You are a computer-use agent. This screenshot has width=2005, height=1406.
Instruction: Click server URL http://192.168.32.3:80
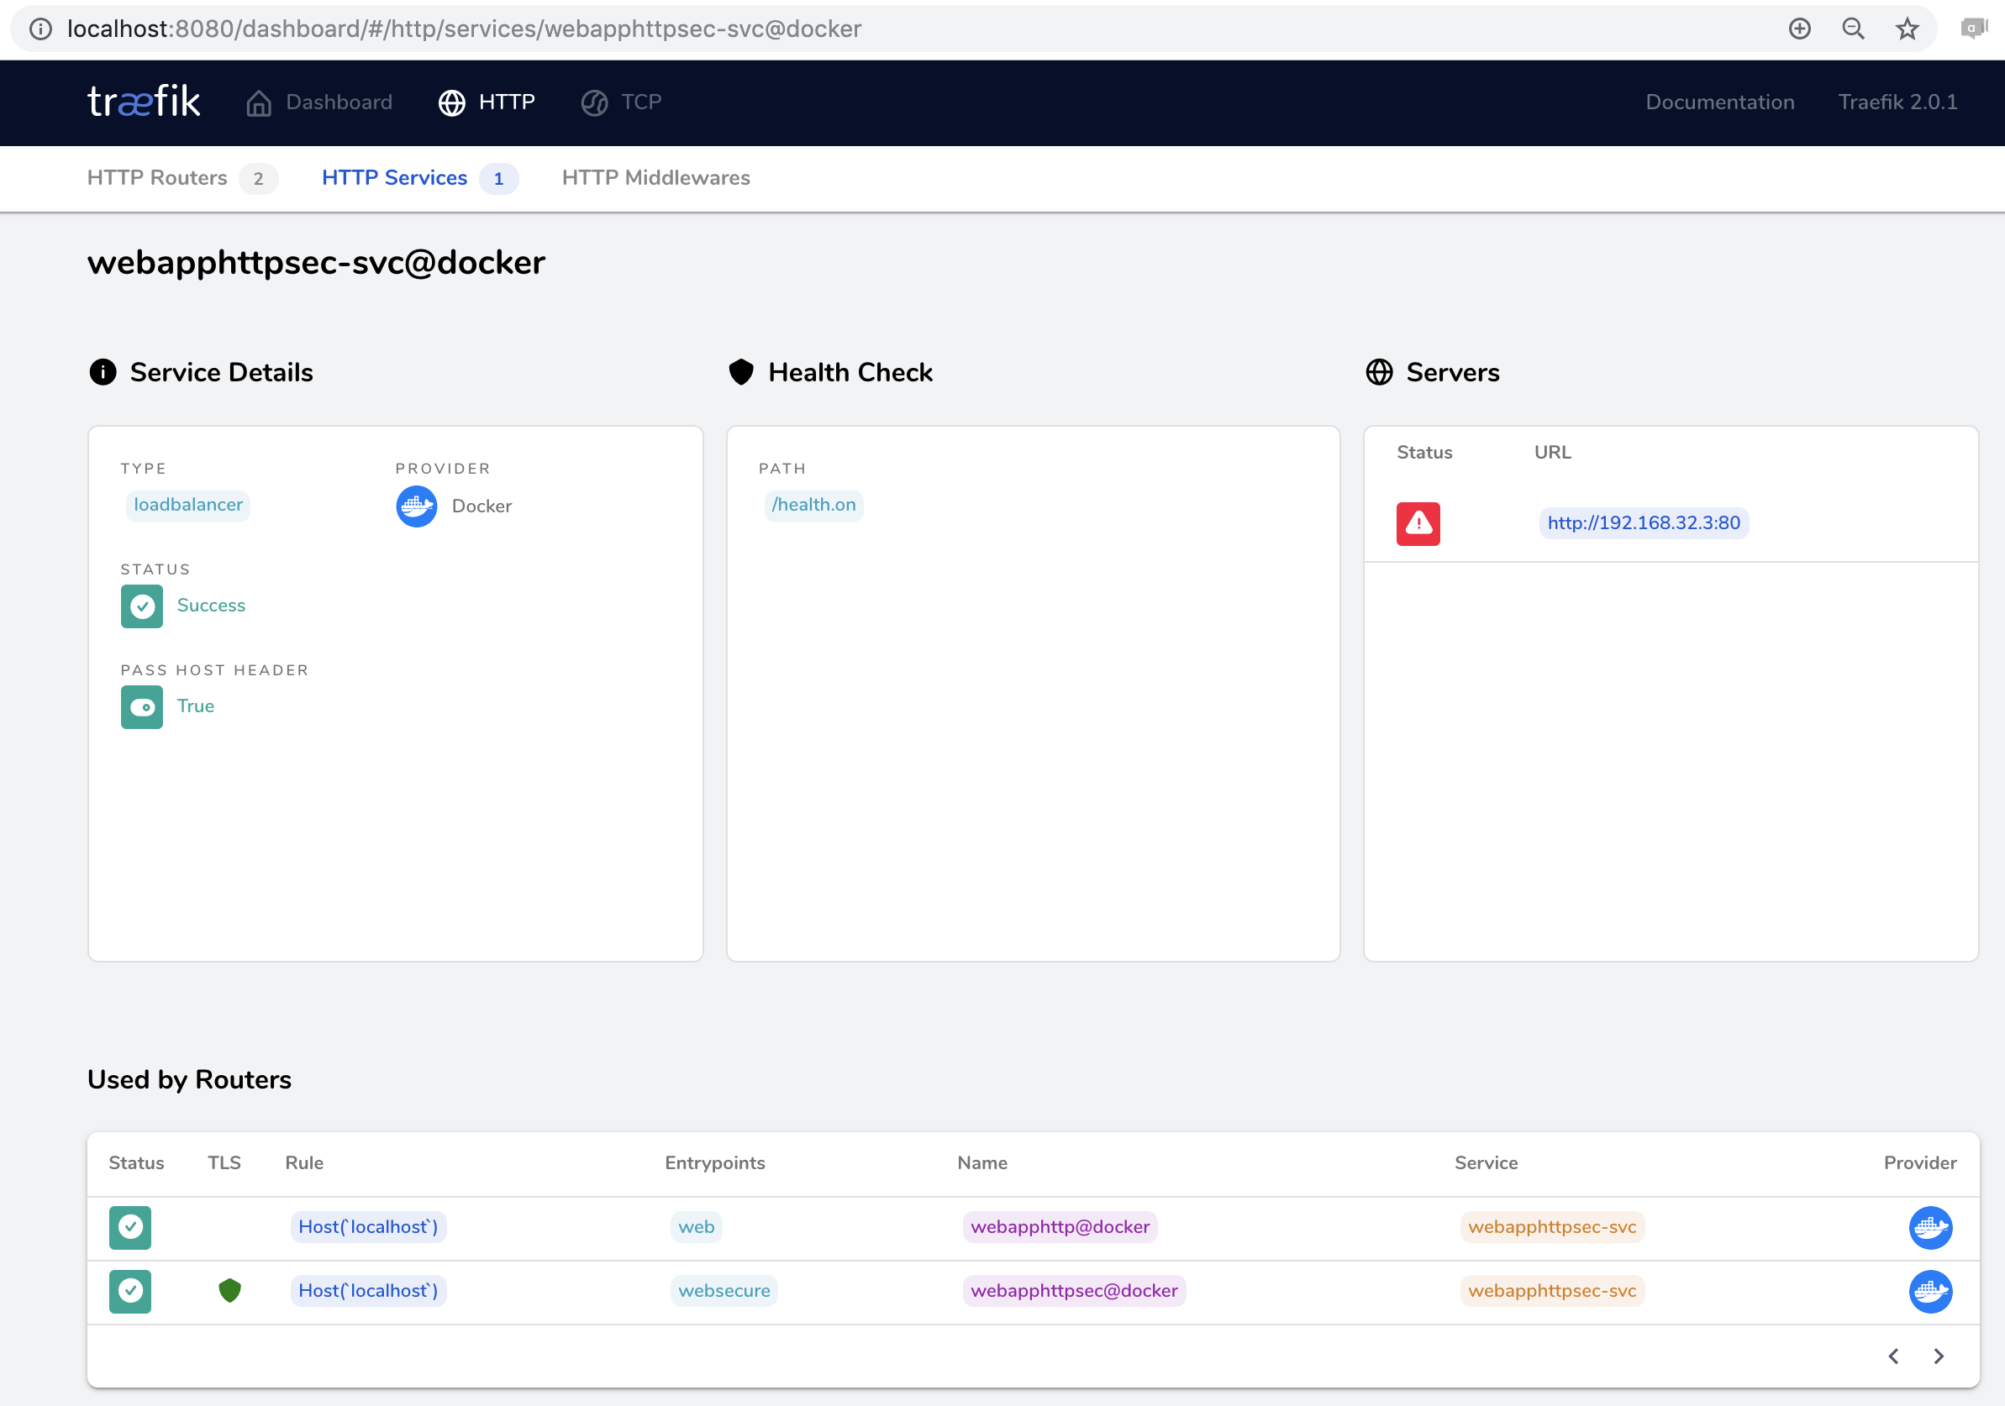point(1643,522)
